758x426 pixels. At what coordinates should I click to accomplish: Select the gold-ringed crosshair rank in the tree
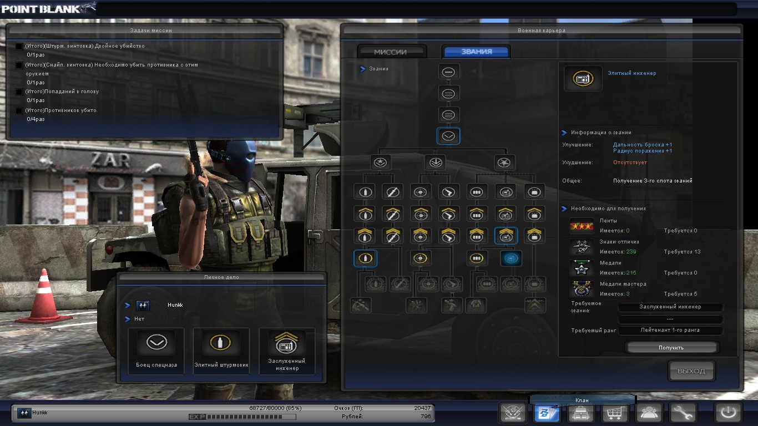(421, 258)
